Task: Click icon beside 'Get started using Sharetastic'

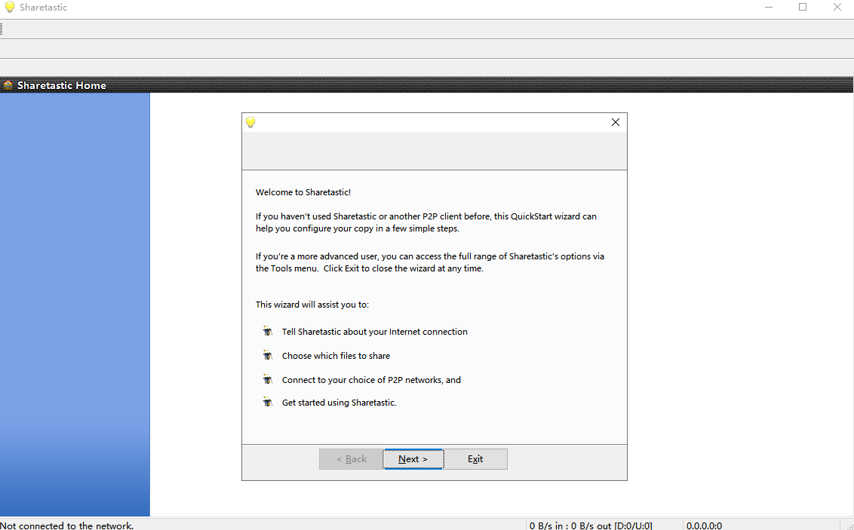Action: coord(267,402)
